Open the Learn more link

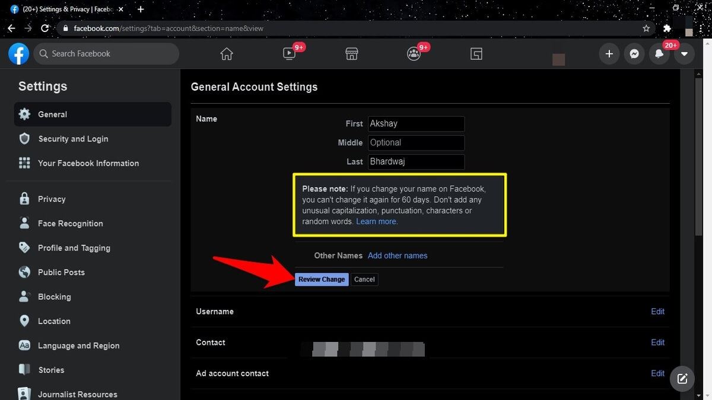pos(377,222)
